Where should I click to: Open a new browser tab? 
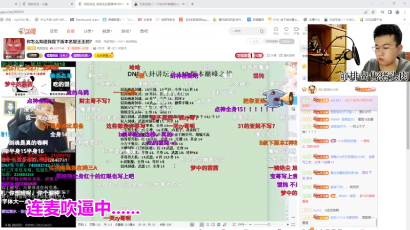pos(192,4)
